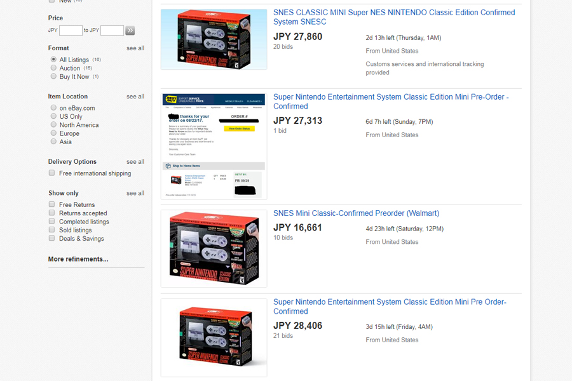Choose North America item location

tap(53, 124)
